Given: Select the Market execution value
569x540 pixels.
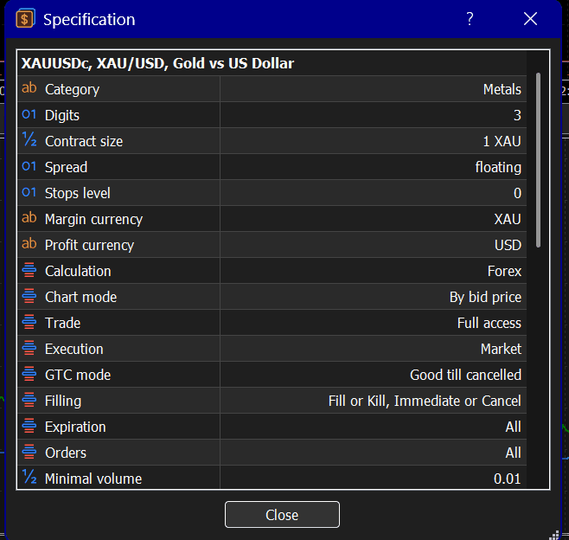Looking at the screenshot, I should [x=501, y=349].
